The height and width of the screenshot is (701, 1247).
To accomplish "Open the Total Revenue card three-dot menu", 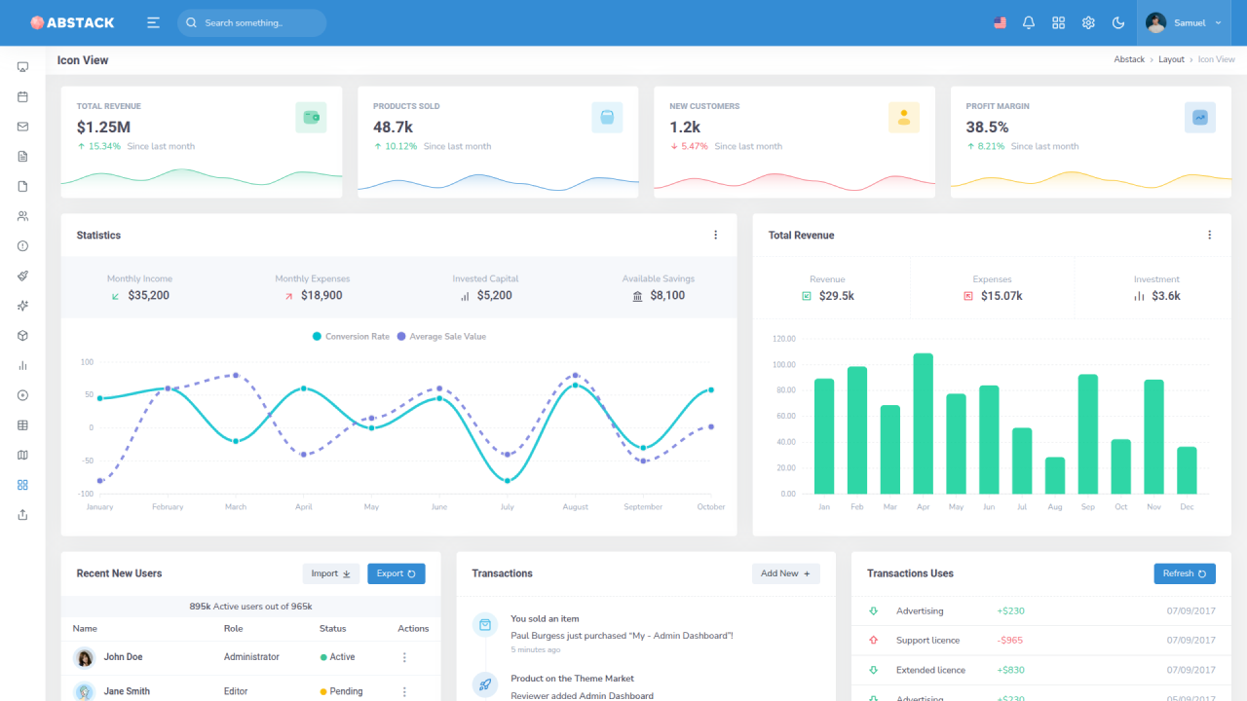I will click(1209, 235).
